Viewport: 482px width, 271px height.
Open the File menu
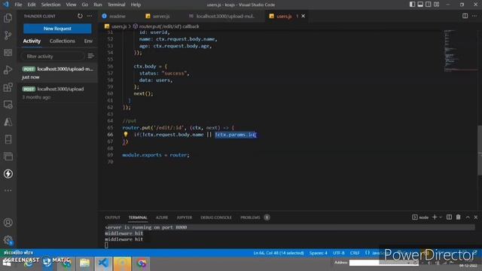pyautogui.click(x=18, y=5)
